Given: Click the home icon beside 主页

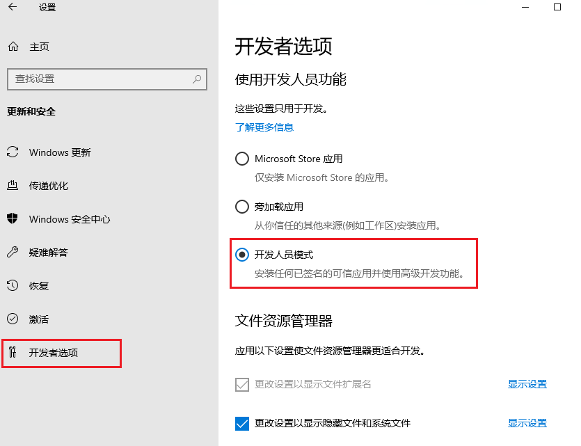Looking at the screenshot, I should point(13,47).
